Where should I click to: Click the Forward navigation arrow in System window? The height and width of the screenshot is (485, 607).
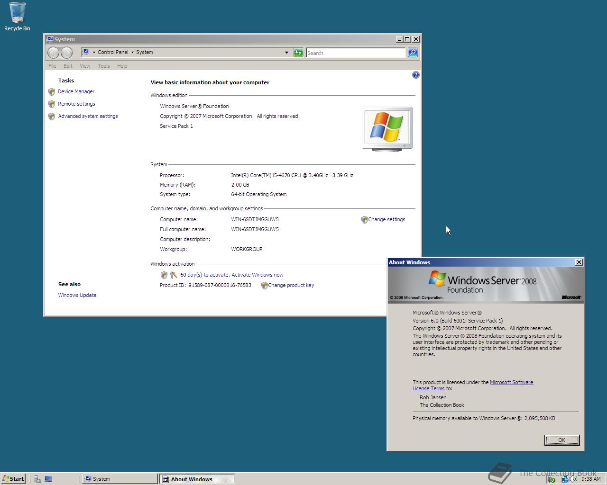pos(67,53)
